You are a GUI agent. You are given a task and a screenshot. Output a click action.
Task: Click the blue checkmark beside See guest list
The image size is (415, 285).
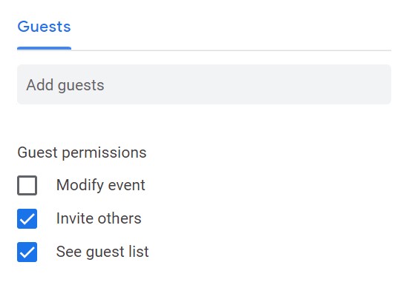click(27, 252)
